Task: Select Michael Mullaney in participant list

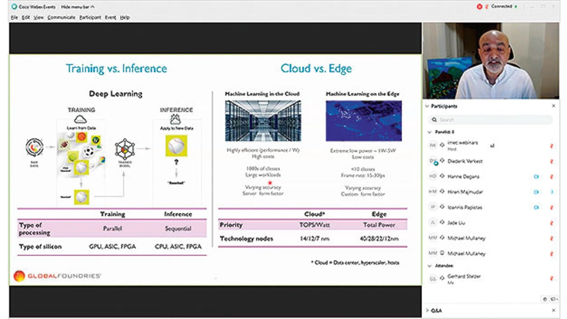Action: (x=466, y=238)
